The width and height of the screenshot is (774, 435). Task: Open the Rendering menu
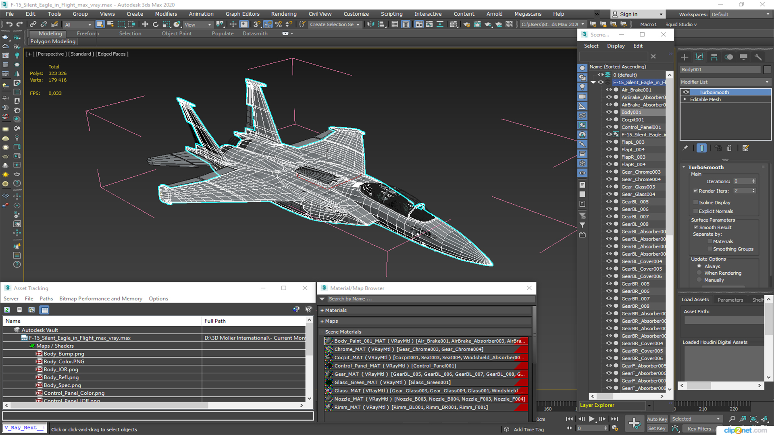coord(284,14)
